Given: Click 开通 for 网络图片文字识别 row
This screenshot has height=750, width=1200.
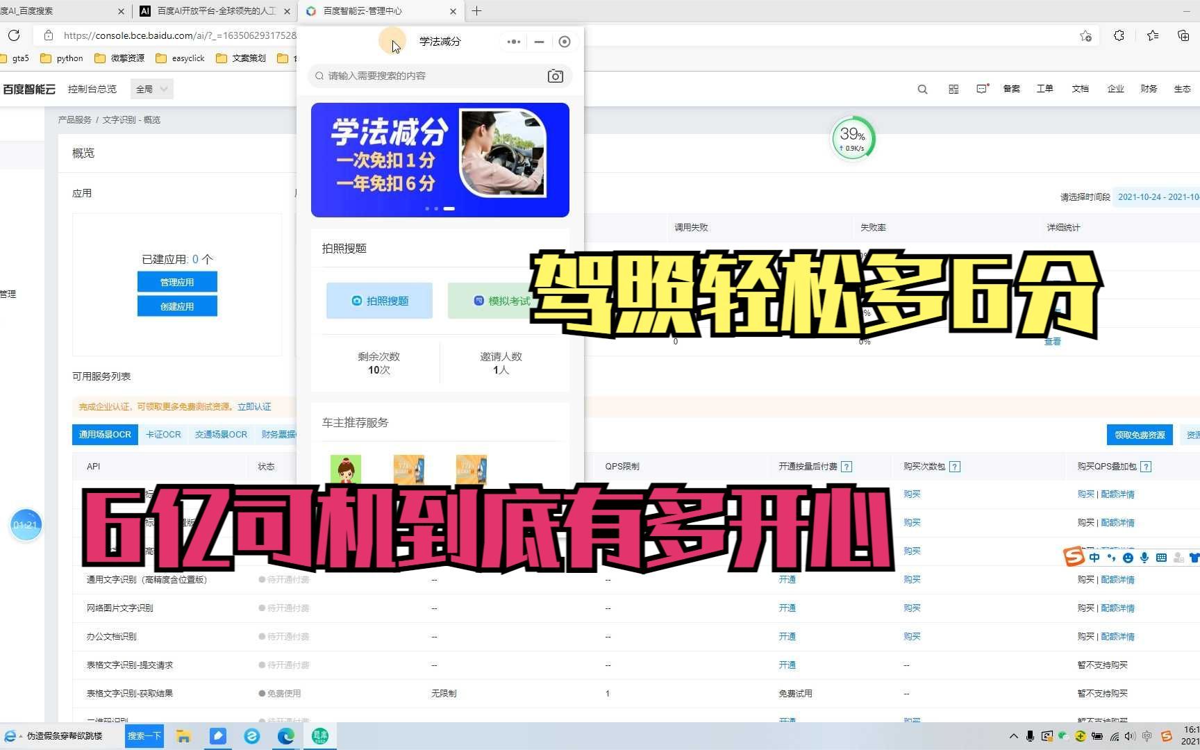Looking at the screenshot, I should (787, 608).
